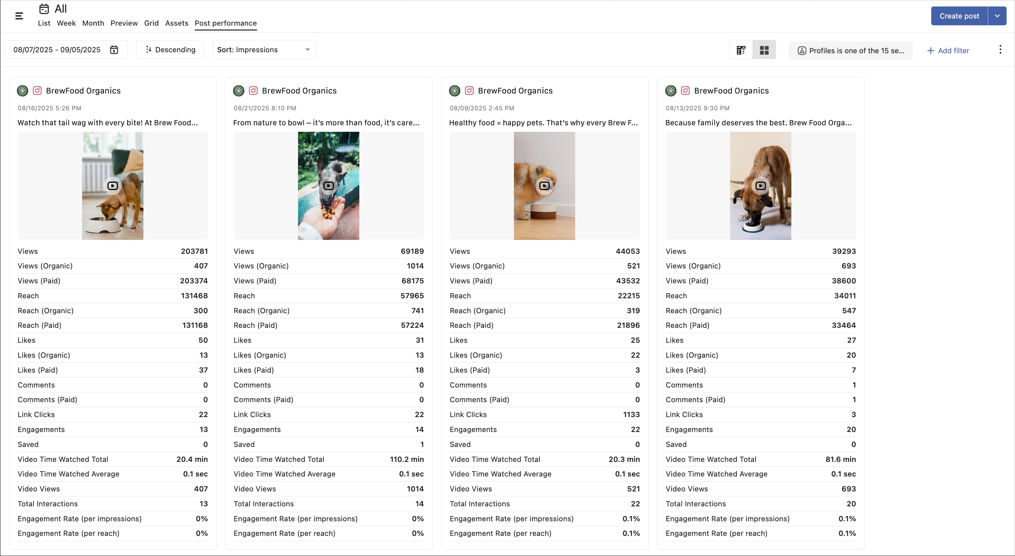The height and width of the screenshot is (556, 1015).
Task: Click Instagram icon on 08/16/2025 post
Action: click(x=37, y=91)
